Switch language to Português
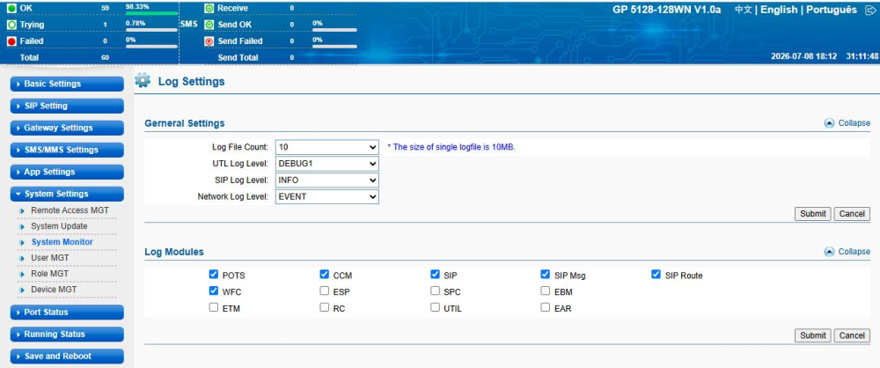Screen dimensions: 880x368 tap(832, 10)
